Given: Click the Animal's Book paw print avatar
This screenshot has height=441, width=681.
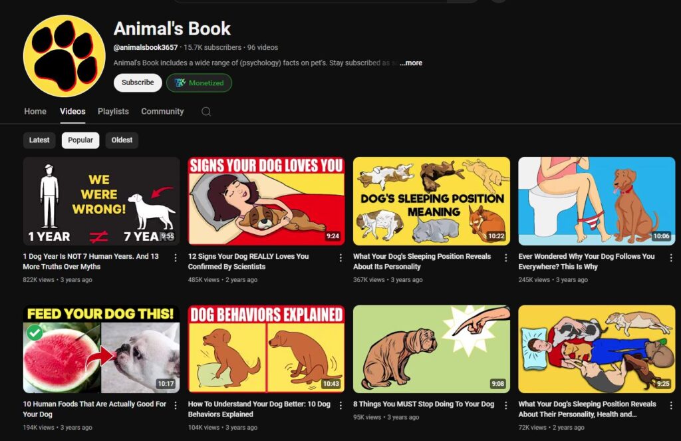Looking at the screenshot, I should click(65, 56).
